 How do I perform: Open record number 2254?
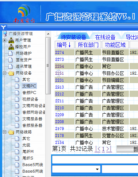[x=60, y=66]
